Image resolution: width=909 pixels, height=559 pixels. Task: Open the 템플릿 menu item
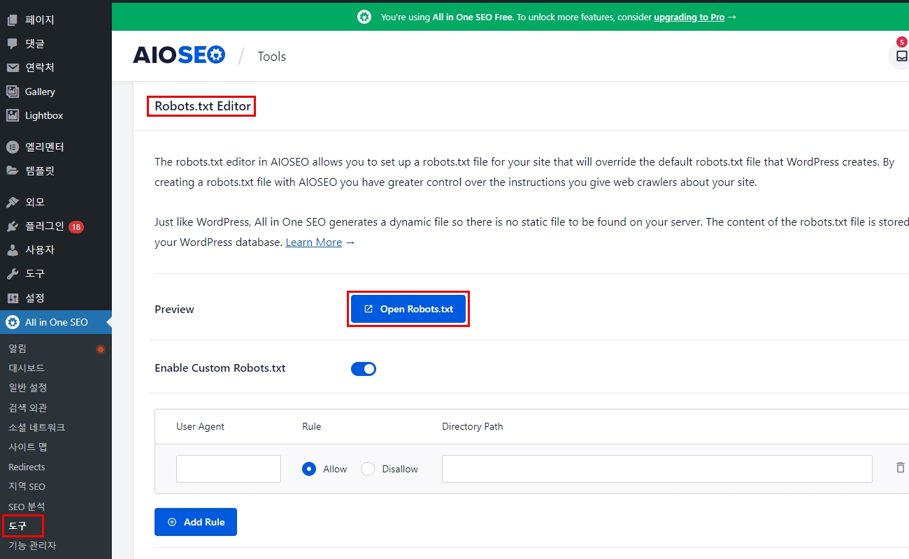click(56, 170)
